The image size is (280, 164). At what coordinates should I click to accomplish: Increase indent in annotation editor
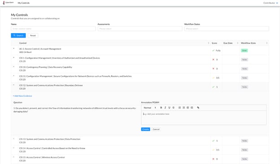192,108
